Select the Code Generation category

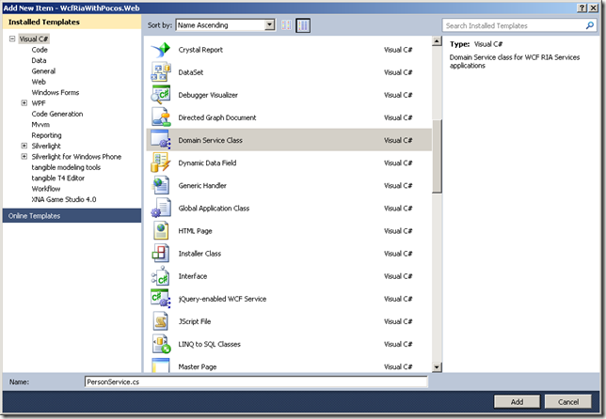tap(57, 114)
